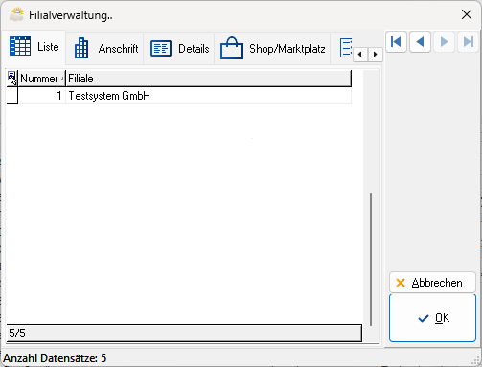The width and height of the screenshot is (482, 367).
Task: Open the Liste tab
Action: (34, 47)
